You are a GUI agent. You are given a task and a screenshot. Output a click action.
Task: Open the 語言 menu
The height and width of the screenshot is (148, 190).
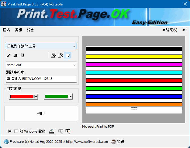pos(30,30)
